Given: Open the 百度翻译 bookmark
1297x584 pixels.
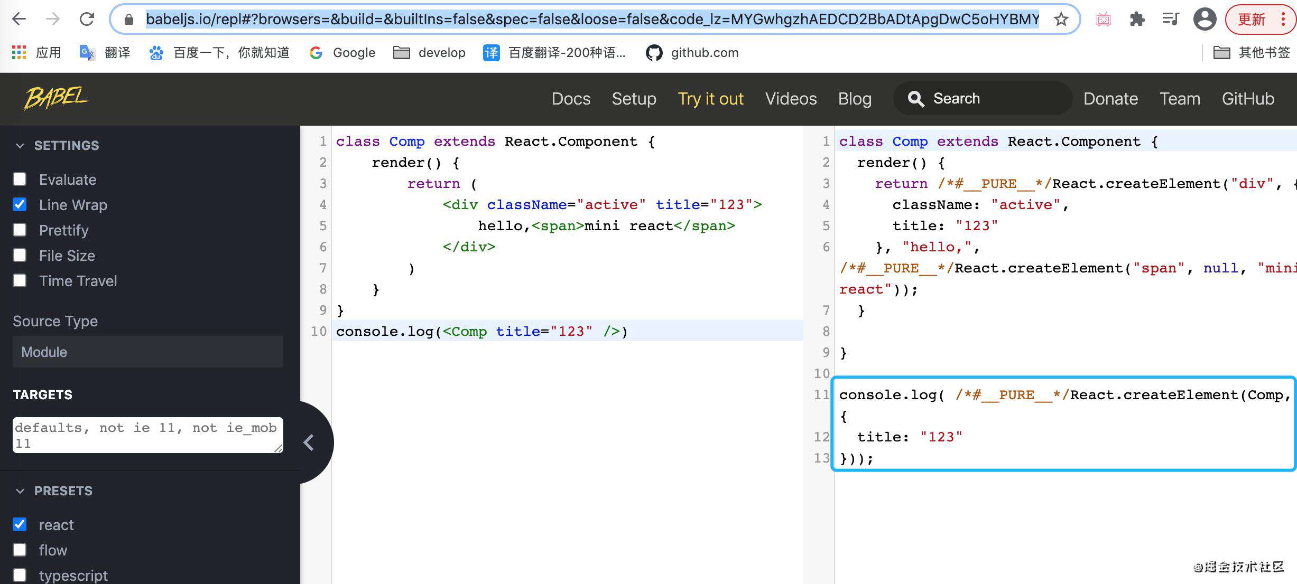Looking at the screenshot, I should 554,52.
